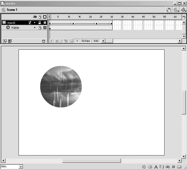Click the stage horizontal scrollbar thumb
Image resolution: width=187 pixels, height=170 pixels.
[x=92, y=161]
